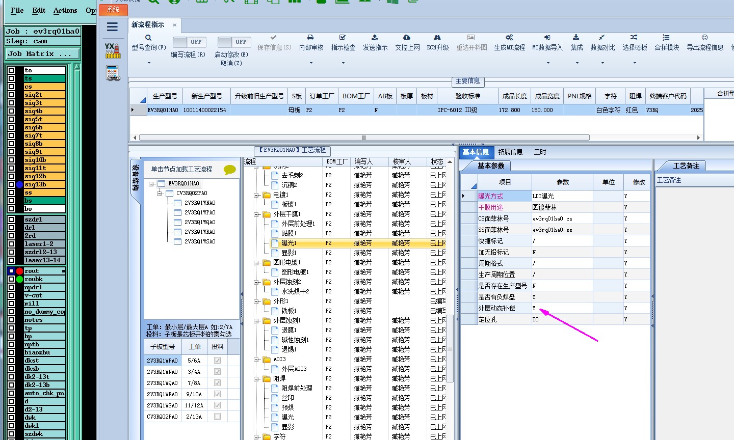Open the dropdown arrow under 选择母板
The height and width of the screenshot is (440, 734).
coord(635,63)
